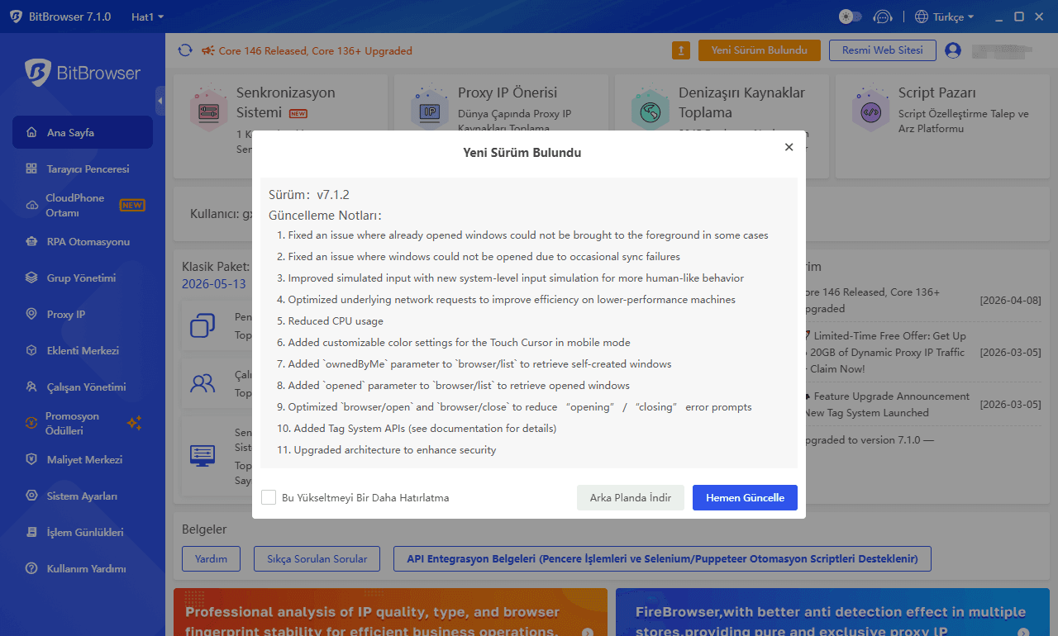Click Arka Planda İndir button
This screenshot has width=1058, height=636.
coord(631,498)
